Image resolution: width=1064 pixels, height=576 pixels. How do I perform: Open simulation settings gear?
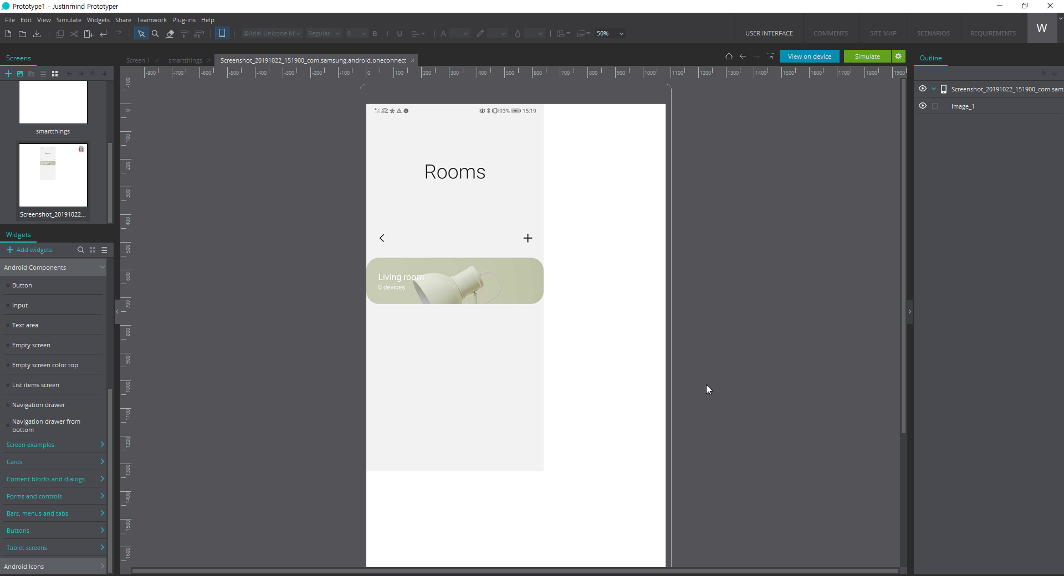coord(898,56)
